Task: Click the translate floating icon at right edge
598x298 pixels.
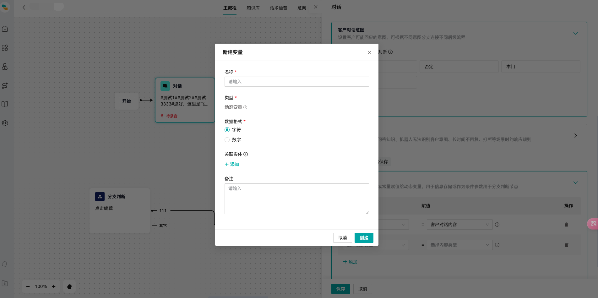Action: 593,224
